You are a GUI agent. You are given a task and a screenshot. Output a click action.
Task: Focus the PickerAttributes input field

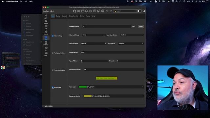[x=107, y=27]
